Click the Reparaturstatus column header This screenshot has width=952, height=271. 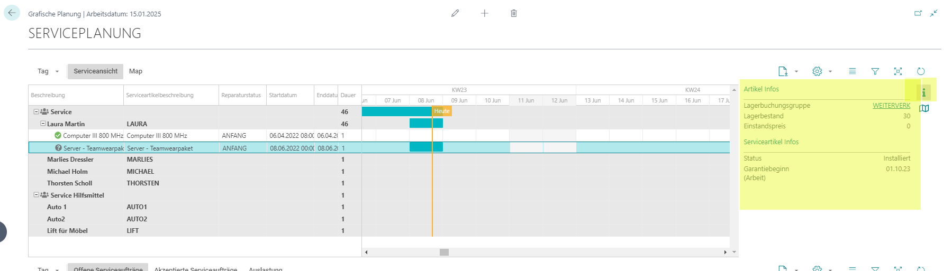click(242, 95)
